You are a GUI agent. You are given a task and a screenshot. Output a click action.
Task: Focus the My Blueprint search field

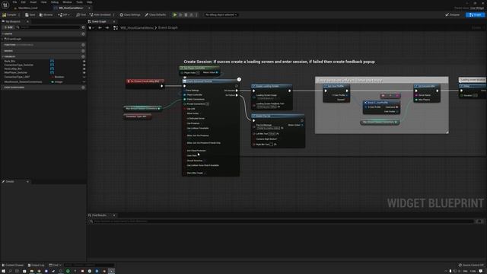(x=49, y=27)
